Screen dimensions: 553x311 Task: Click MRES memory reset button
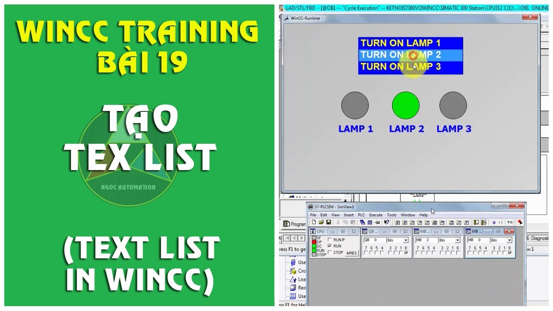(x=352, y=253)
